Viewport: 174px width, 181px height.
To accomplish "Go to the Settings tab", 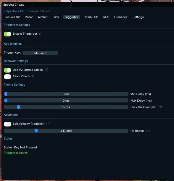I will point(138,17).
